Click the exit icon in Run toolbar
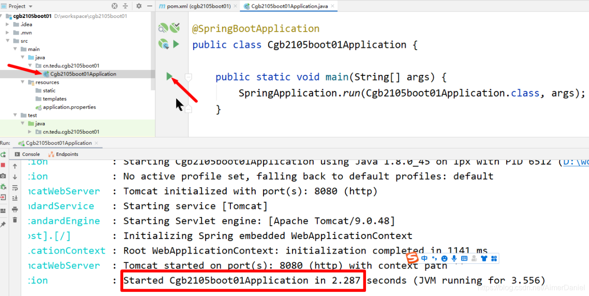Viewport: 589px width, 296px height. (x=3, y=198)
